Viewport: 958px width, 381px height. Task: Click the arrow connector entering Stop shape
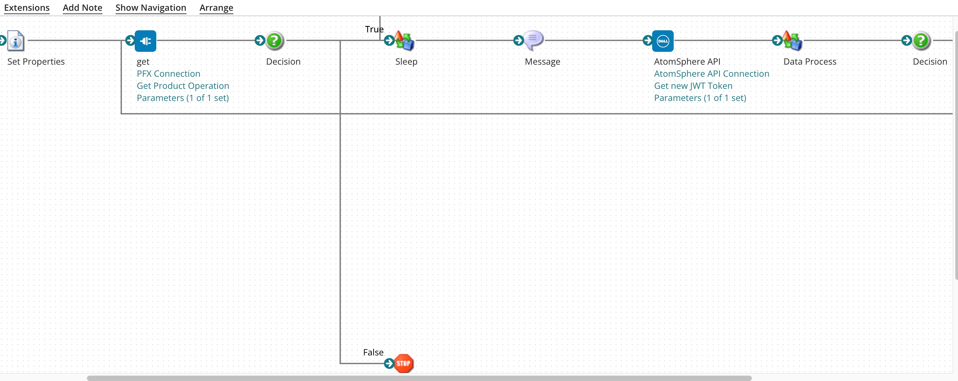click(x=389, y=363)
